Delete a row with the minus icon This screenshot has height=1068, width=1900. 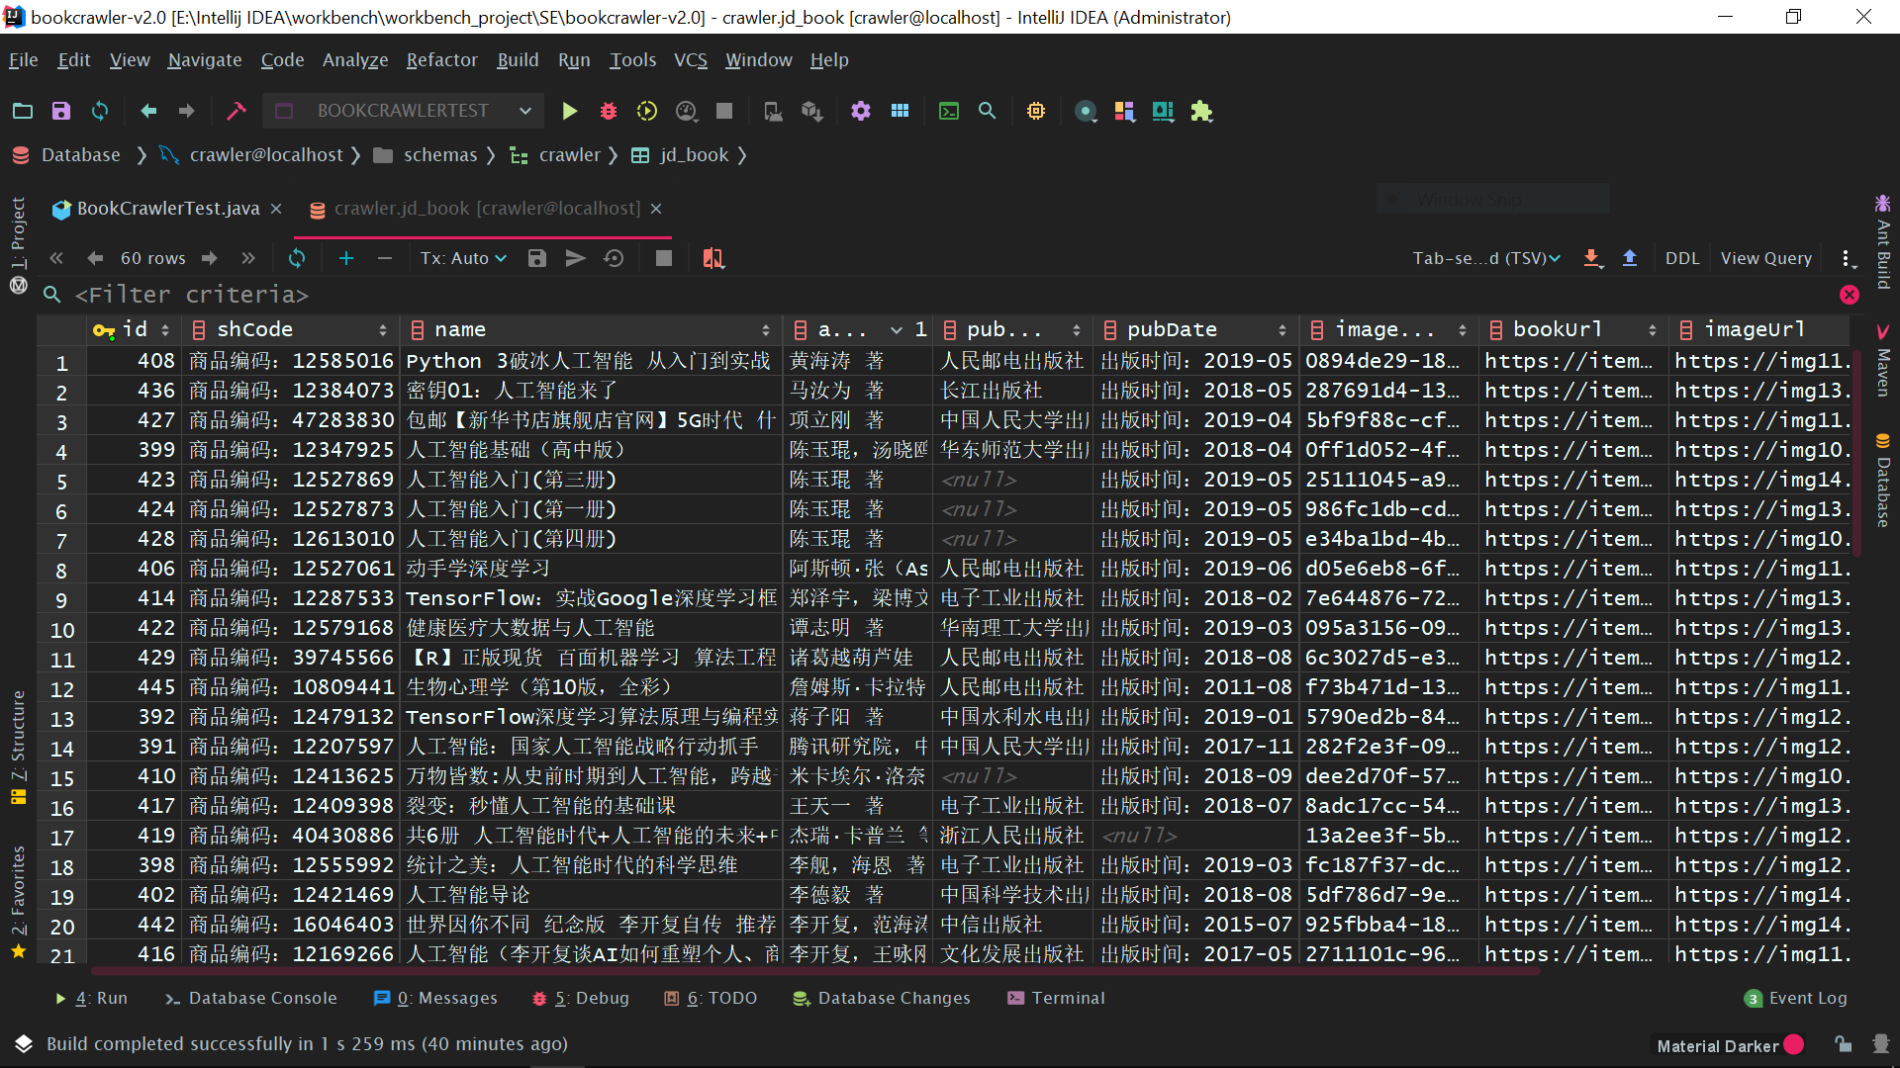[385, 258]
